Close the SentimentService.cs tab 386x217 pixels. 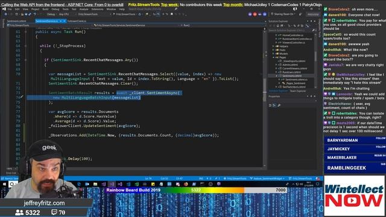[x=65, y=21]
